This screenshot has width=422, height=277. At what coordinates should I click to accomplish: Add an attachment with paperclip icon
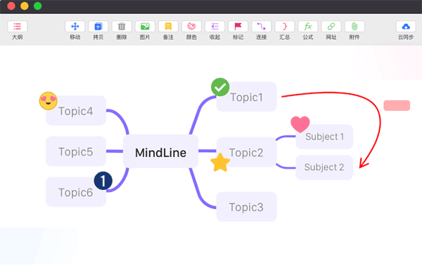(354, 27)
